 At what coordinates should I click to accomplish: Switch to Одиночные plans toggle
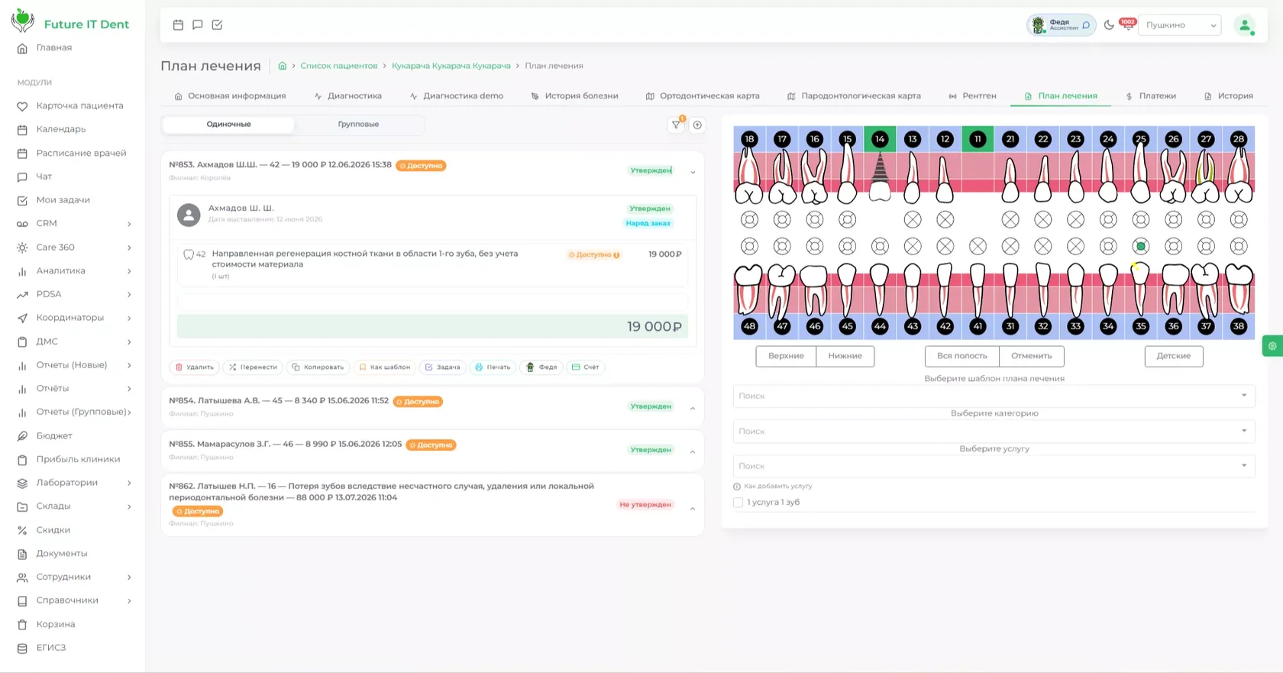(x=228, y=125)
